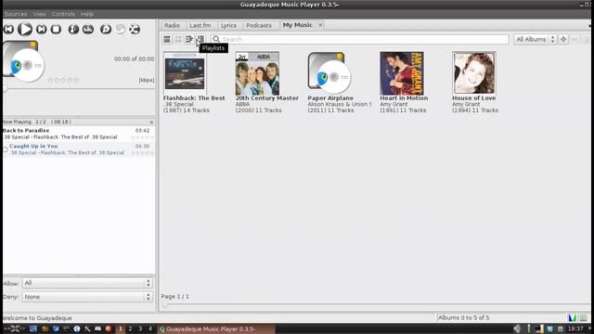The width and height of the screenshot is (594, 334).
Task: Click the 'Page 1 / 1' label
Action: click(175, 297)
